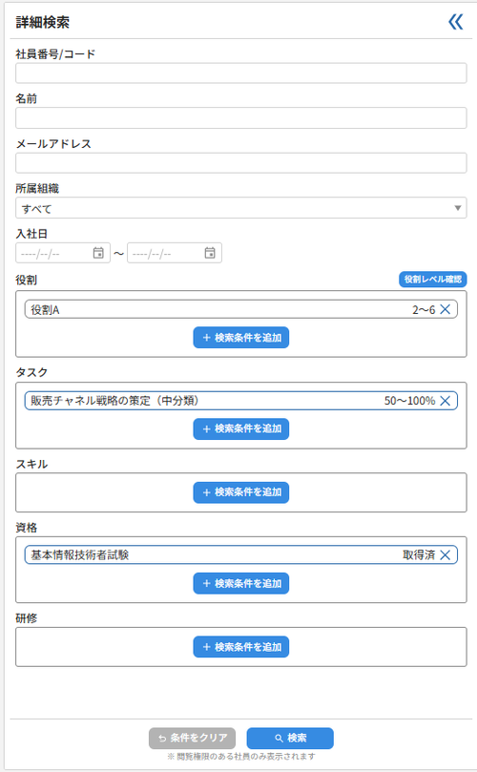Click the 50〜100% range value
The height and width of the screenshot is (772, 477).
409,401
